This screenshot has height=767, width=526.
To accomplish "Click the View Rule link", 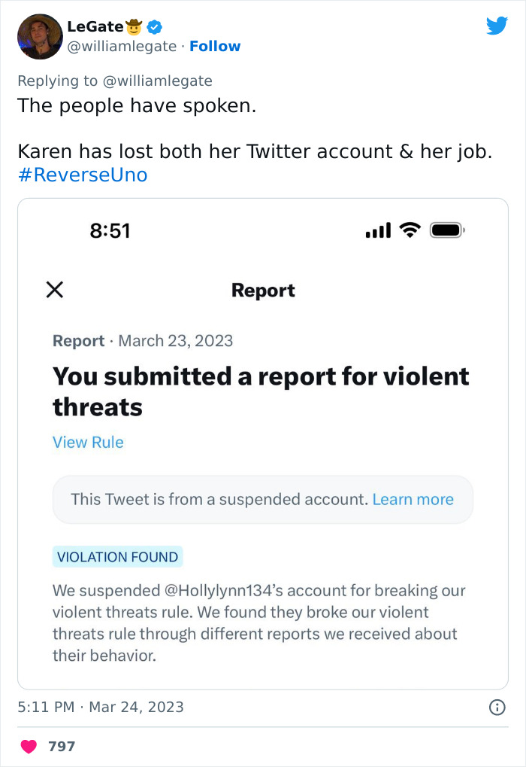I will pos(88,443).
